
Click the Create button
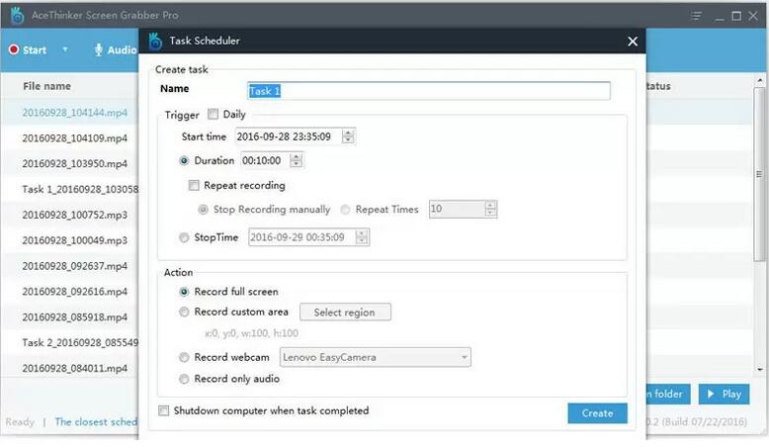(597, 413)
